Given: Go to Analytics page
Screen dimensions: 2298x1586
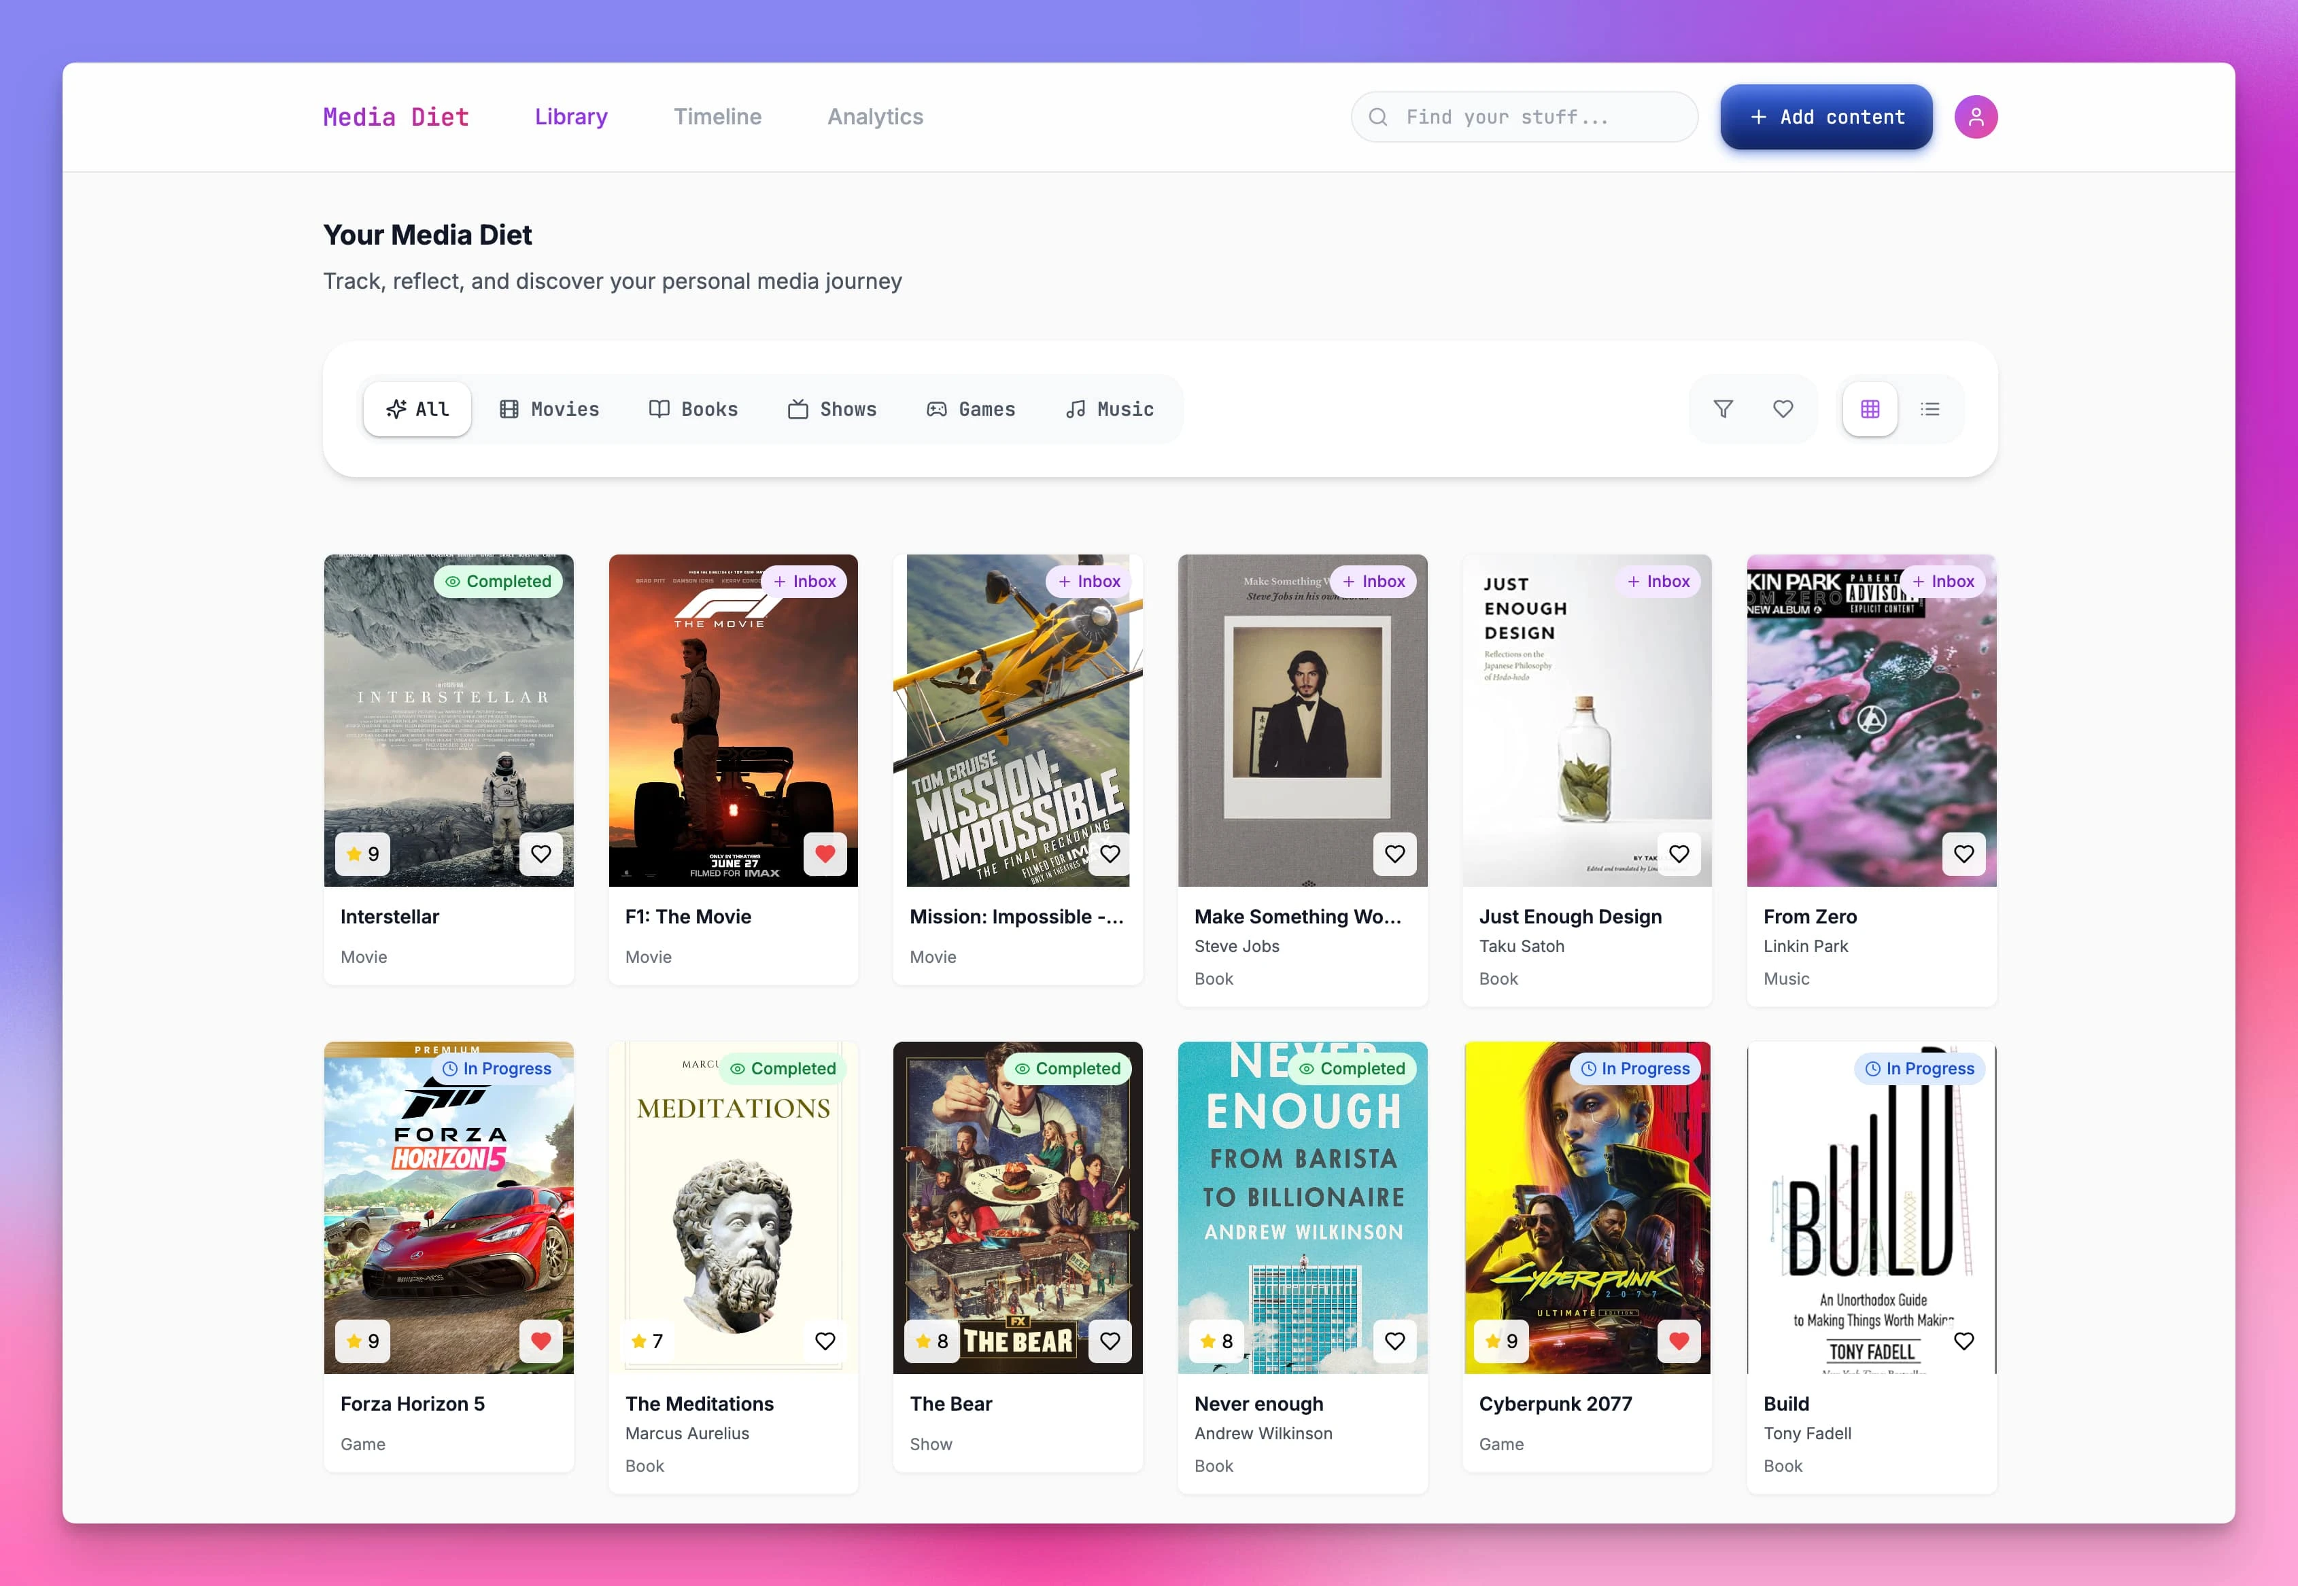Looking at the screenshot, I should click(x=875, y=118).
